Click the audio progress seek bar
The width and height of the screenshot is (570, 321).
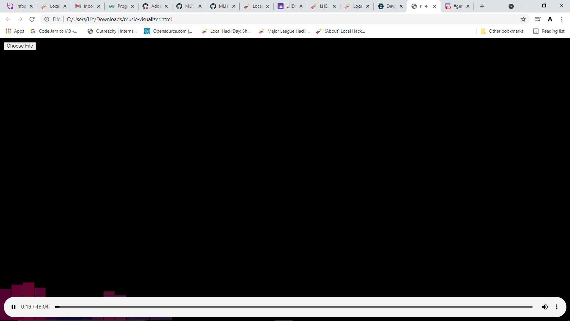293,307
